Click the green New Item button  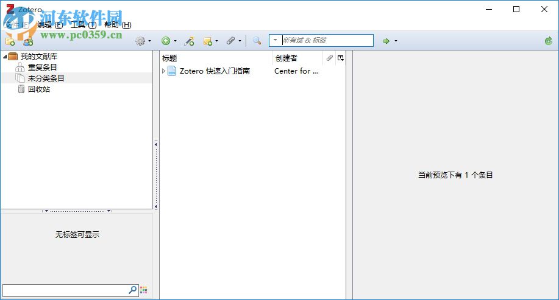coord(166,41)
